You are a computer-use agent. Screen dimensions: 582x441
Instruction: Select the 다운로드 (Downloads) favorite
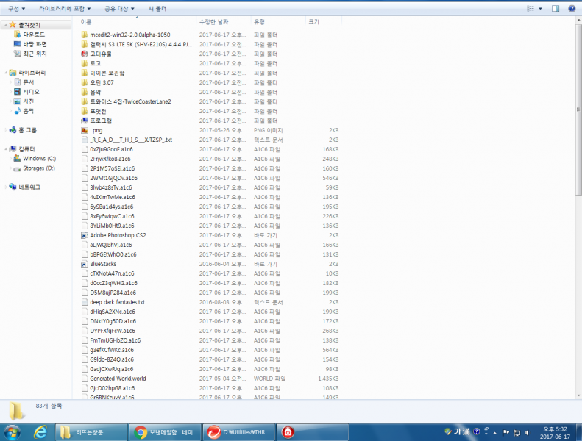(33, 35)
